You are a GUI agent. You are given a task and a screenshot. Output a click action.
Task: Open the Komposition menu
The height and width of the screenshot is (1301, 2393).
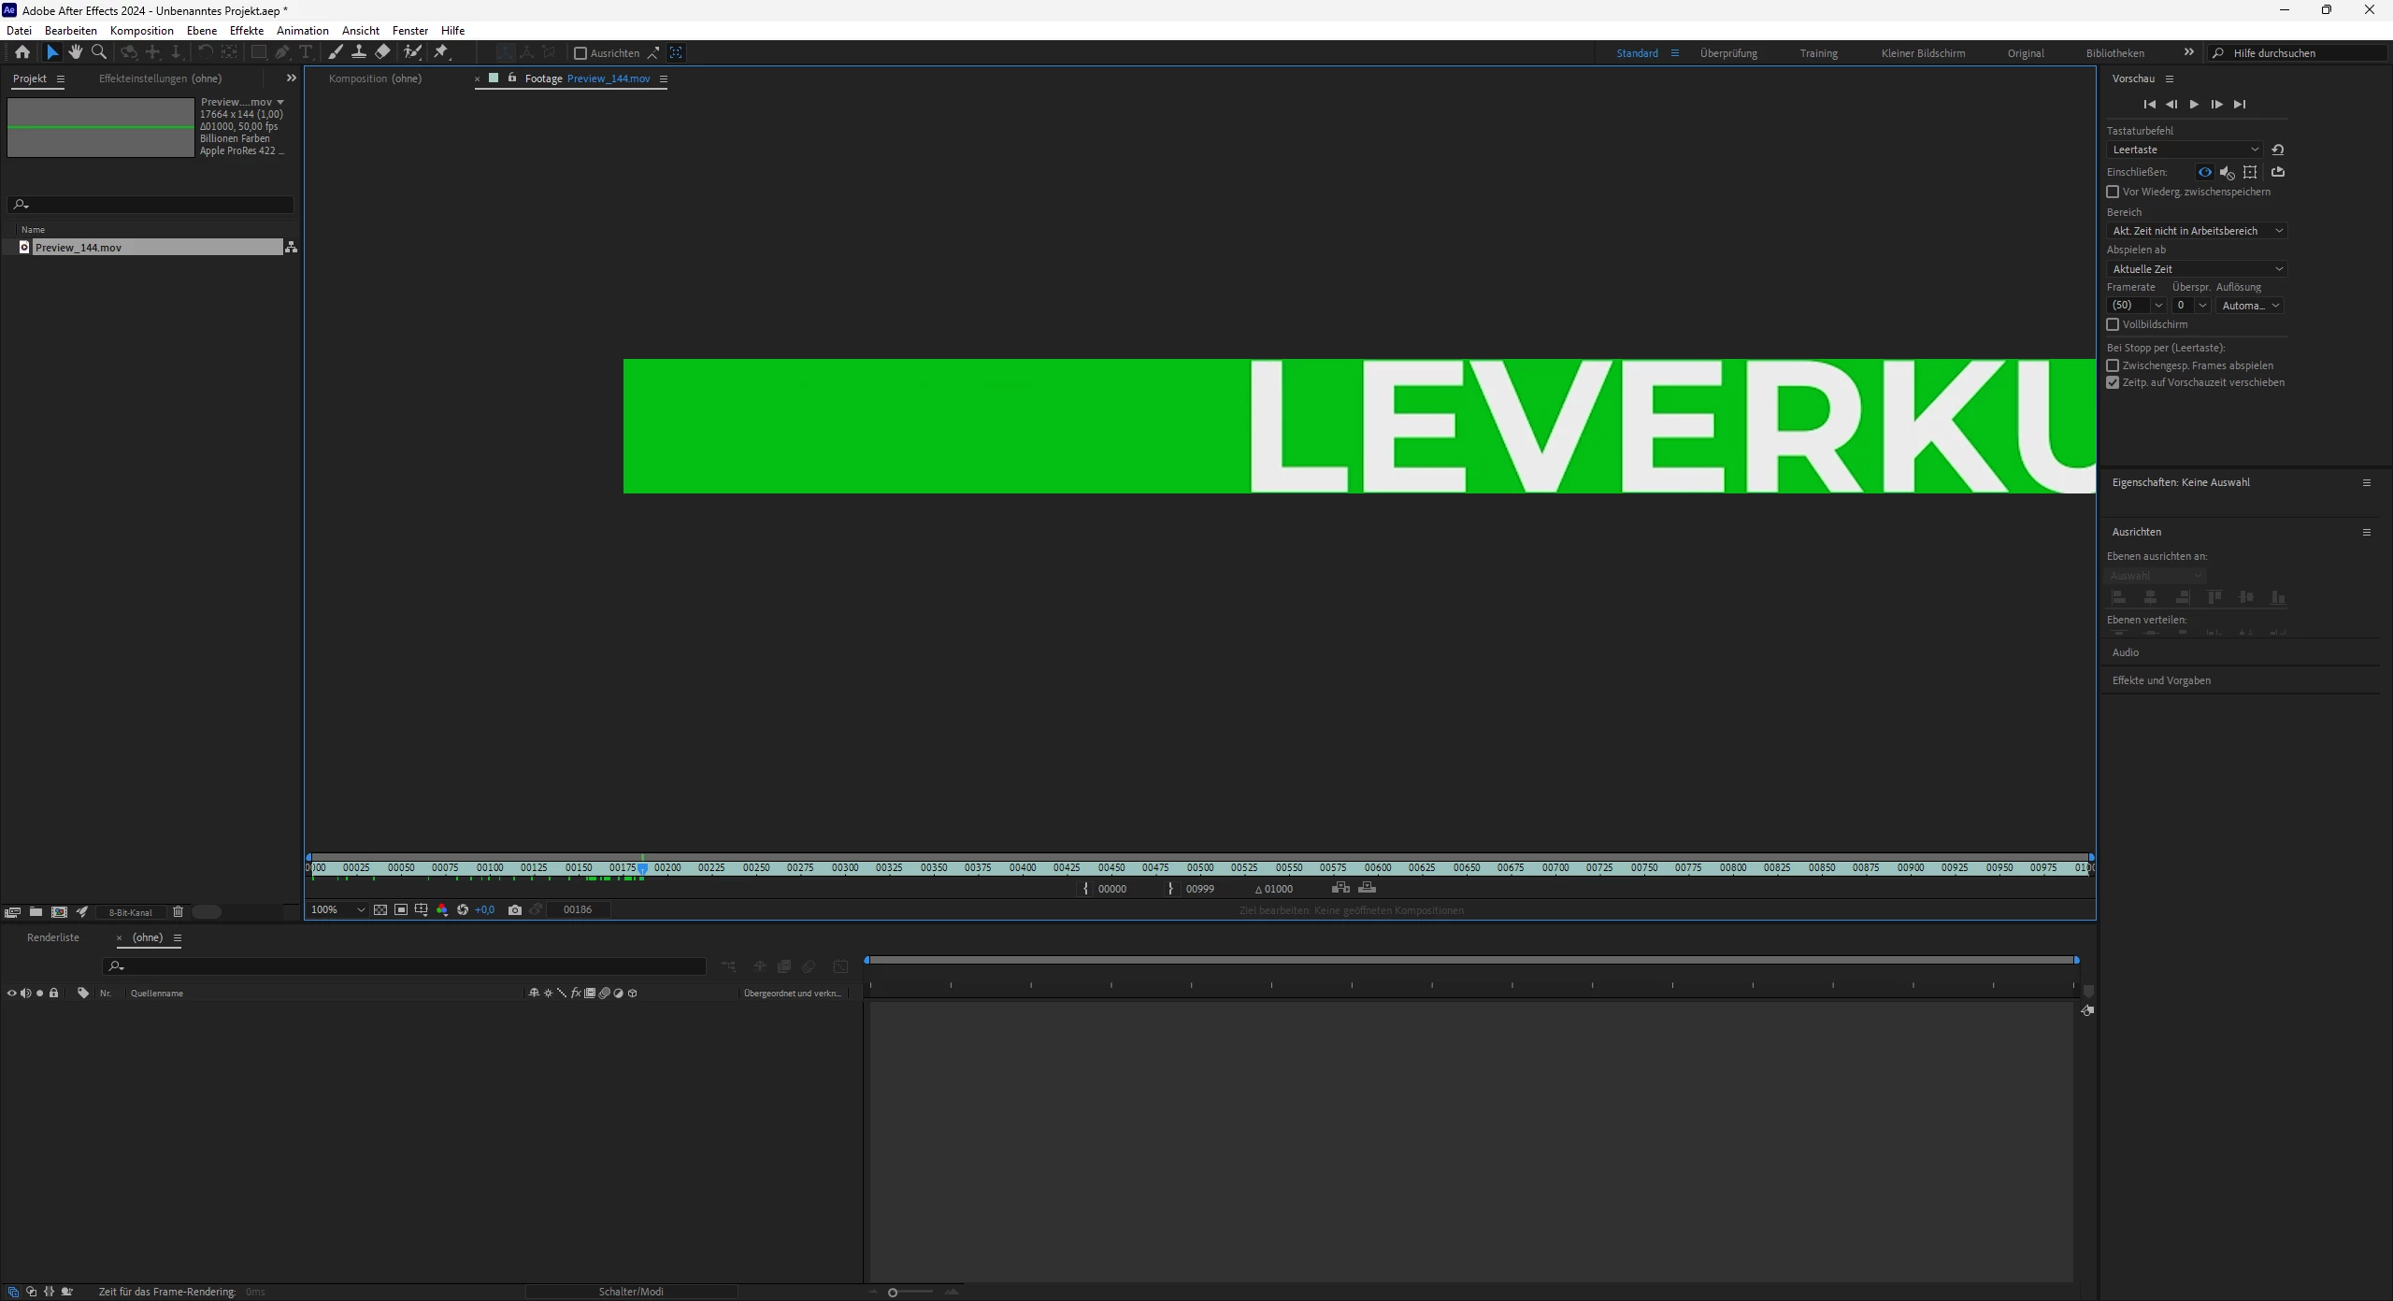tap(141, 31)
